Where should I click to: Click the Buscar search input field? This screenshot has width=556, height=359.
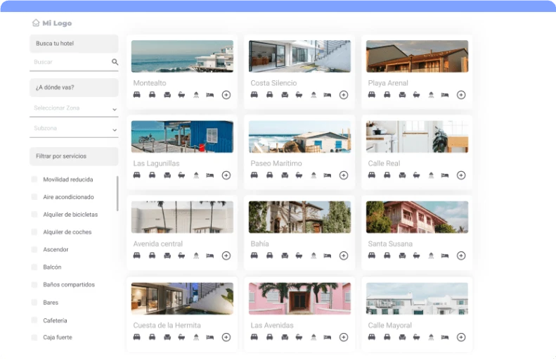coord(70,62)
